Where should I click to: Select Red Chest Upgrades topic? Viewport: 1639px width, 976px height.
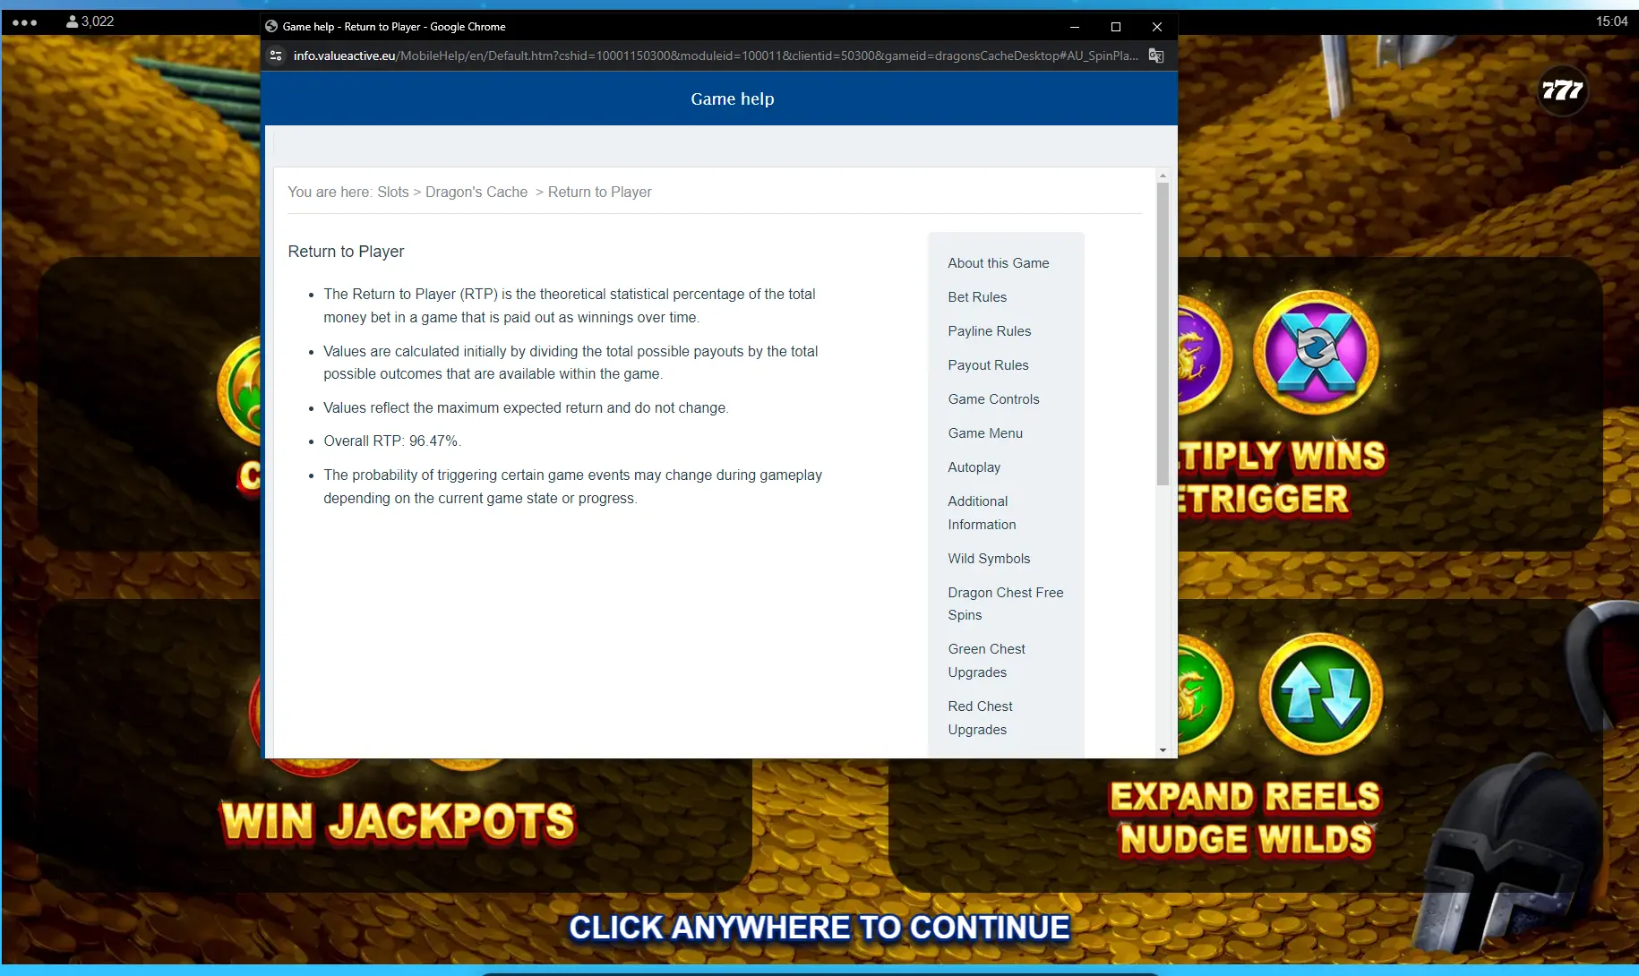point(980,718)
